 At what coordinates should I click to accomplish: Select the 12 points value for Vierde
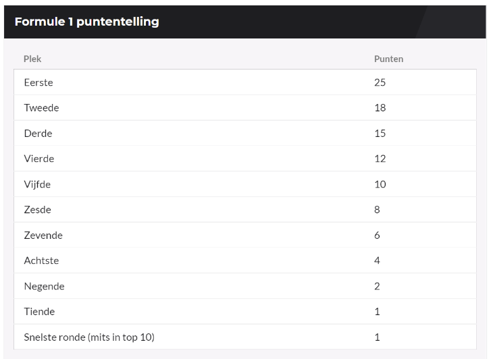380,159
